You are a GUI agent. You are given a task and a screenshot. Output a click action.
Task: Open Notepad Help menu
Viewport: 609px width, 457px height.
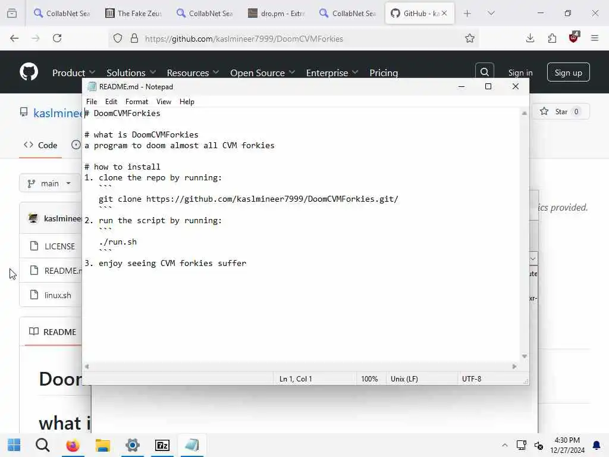pos(187,101)
